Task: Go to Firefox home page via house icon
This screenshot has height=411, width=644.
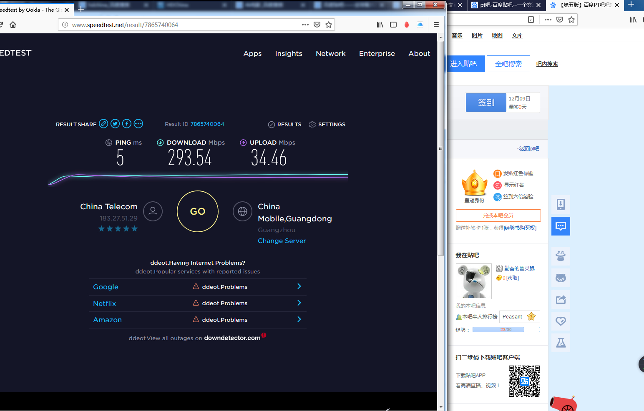Action: pos(13,25)
